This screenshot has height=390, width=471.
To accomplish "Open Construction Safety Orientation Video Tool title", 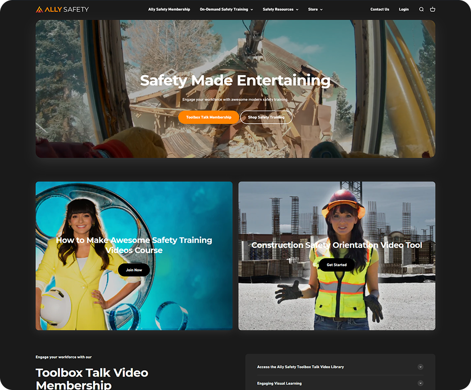I will (337, 245).
